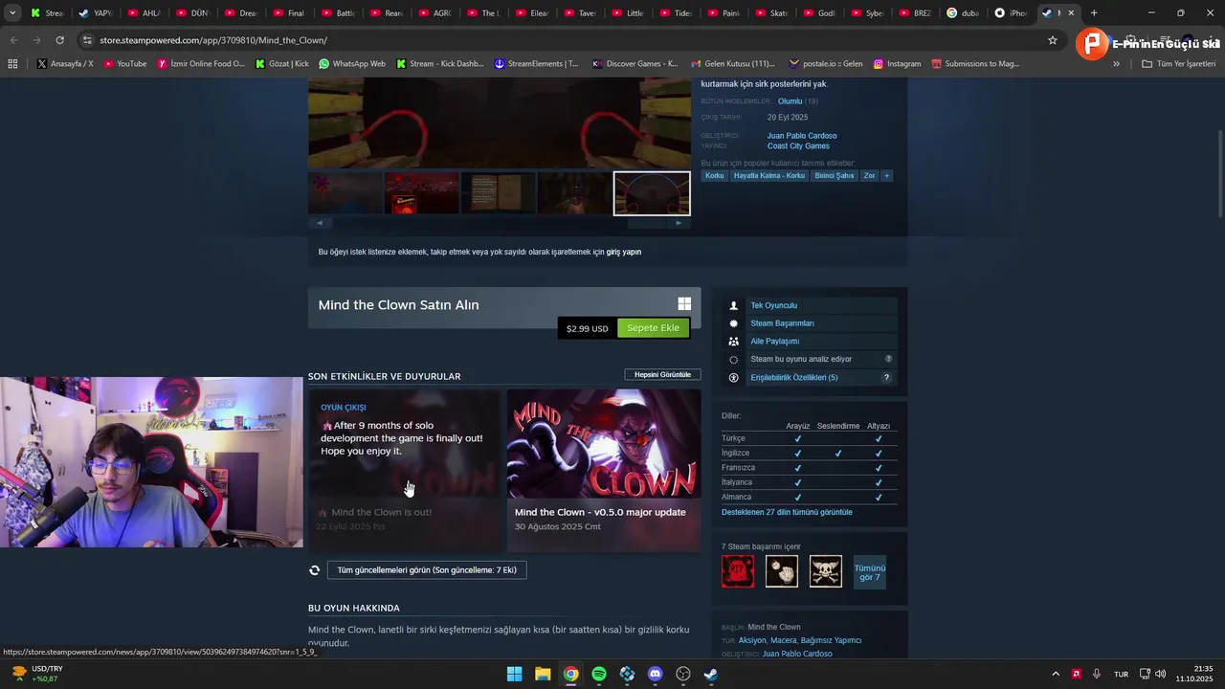Click the microphone icon in the system tray
The image size is (1225, 689).
[1097, 674]
